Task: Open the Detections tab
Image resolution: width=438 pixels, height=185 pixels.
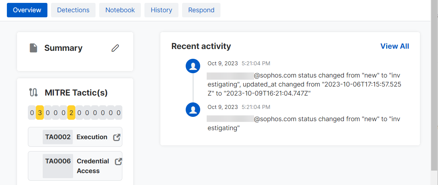Action: click(73, 10)
